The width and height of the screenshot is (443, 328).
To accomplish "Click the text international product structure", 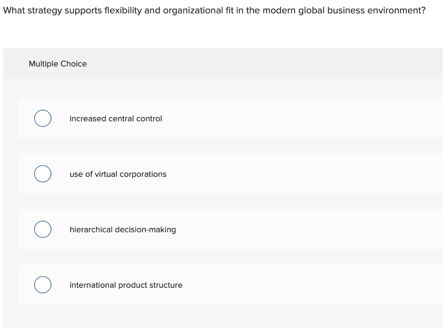I will 126,285.
